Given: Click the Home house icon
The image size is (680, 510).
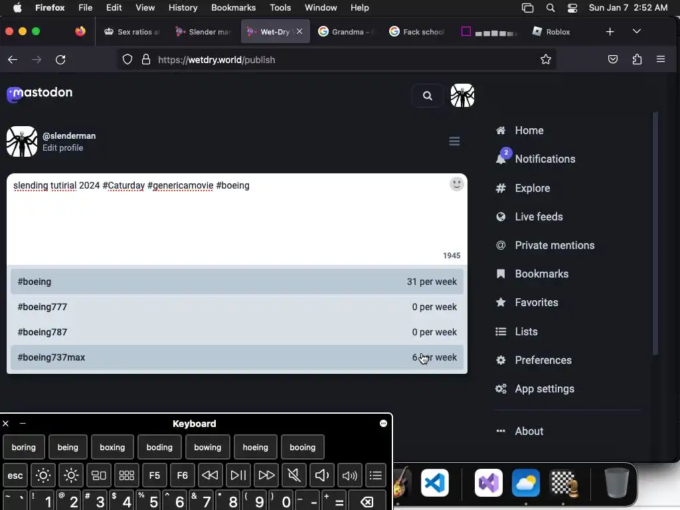Looking at the screenshot, I should (501, 131).
